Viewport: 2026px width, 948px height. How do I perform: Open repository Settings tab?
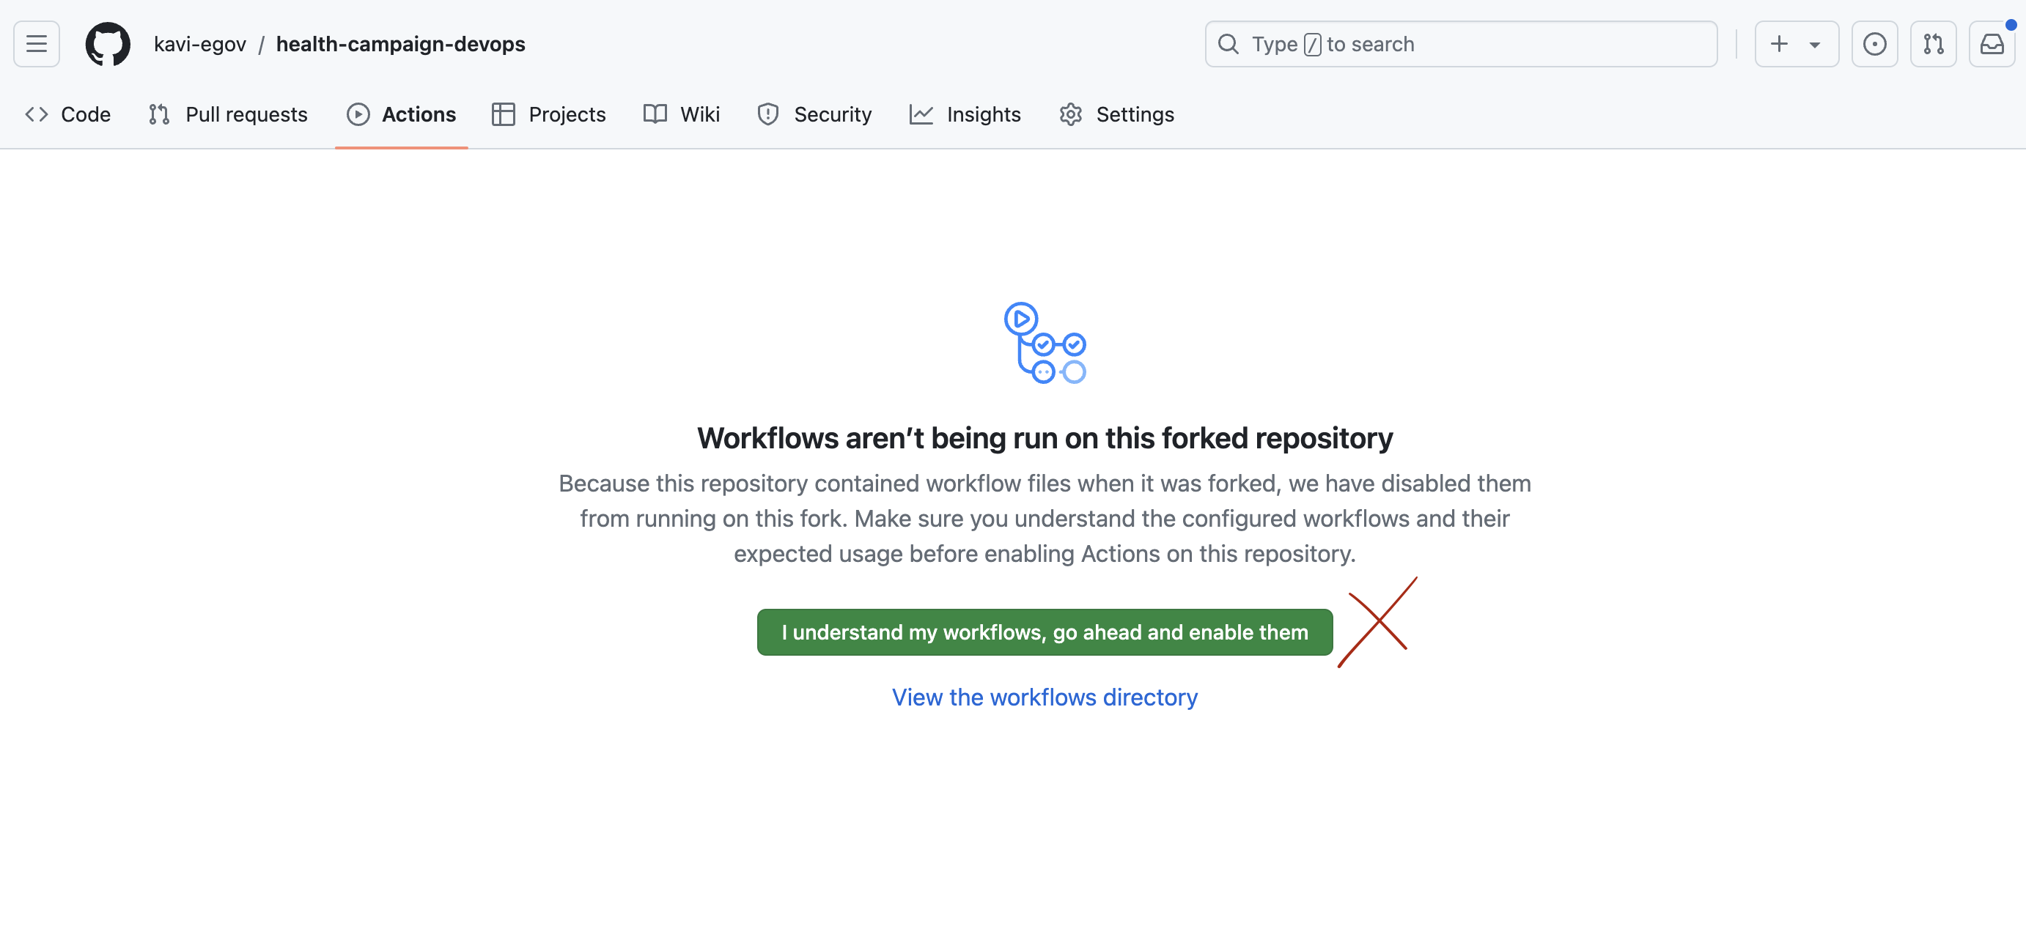(1116, 115)
